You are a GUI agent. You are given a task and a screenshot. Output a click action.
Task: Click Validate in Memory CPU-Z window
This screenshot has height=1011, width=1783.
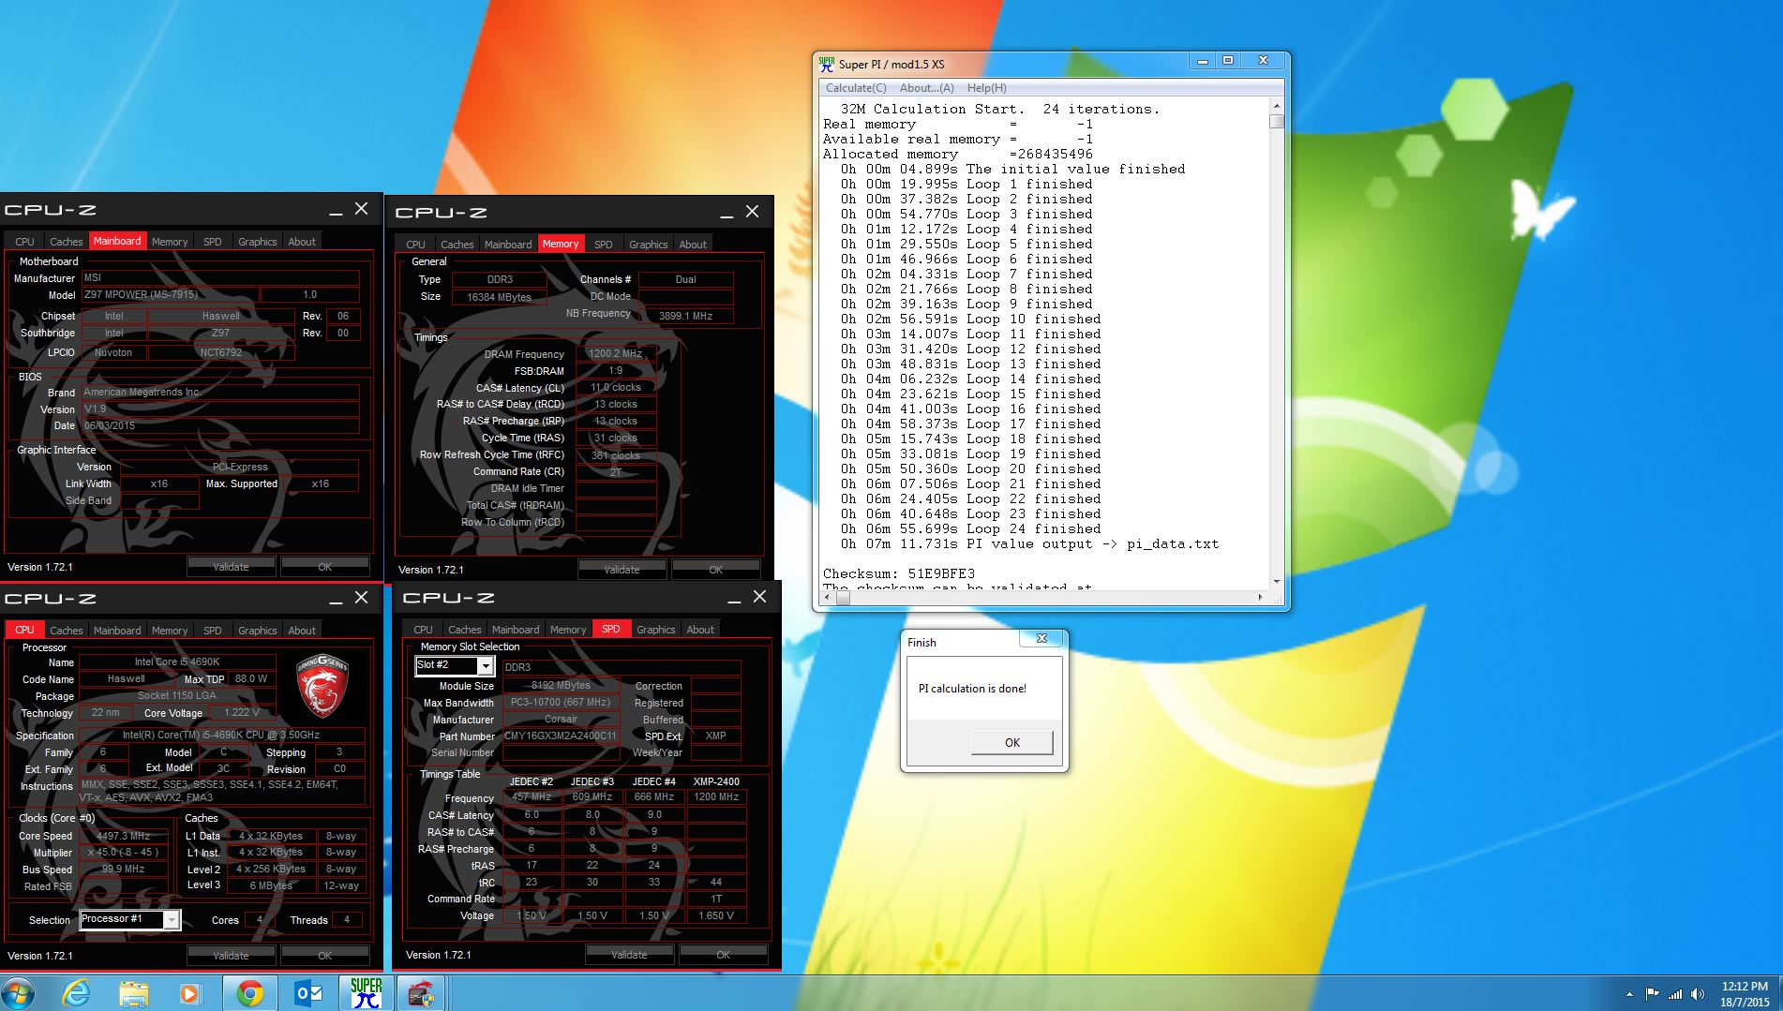(622, 570)
